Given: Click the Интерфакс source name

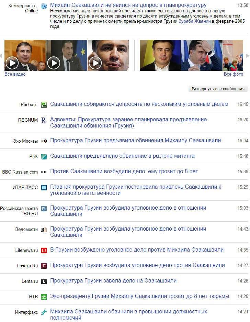Looking at the screenshot, I should pos(26,312).
